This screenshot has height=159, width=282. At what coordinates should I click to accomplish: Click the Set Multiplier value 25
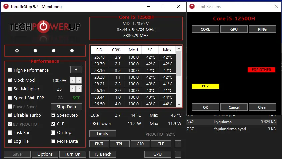(59, 89)
